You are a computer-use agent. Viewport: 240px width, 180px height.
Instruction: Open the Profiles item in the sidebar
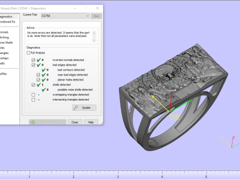point(3,74)
